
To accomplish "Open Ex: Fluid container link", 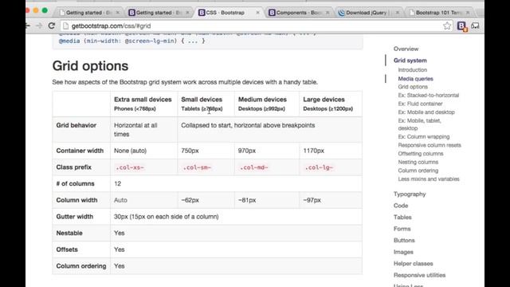I will point(420,104).
